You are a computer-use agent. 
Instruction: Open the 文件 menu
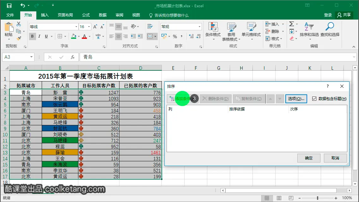[x=10, y=15]
